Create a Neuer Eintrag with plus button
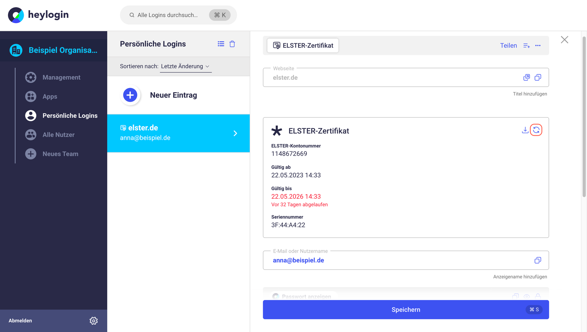This screenshot has height=332, width=587. point(130,95)
